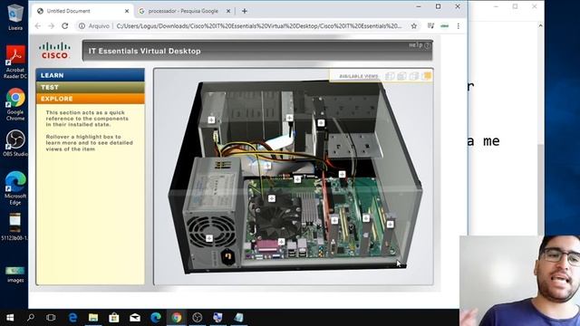Open the TEST section
The height and width of the screenshot is (326, 580).
pyautogui.click(x=91, y=87)
